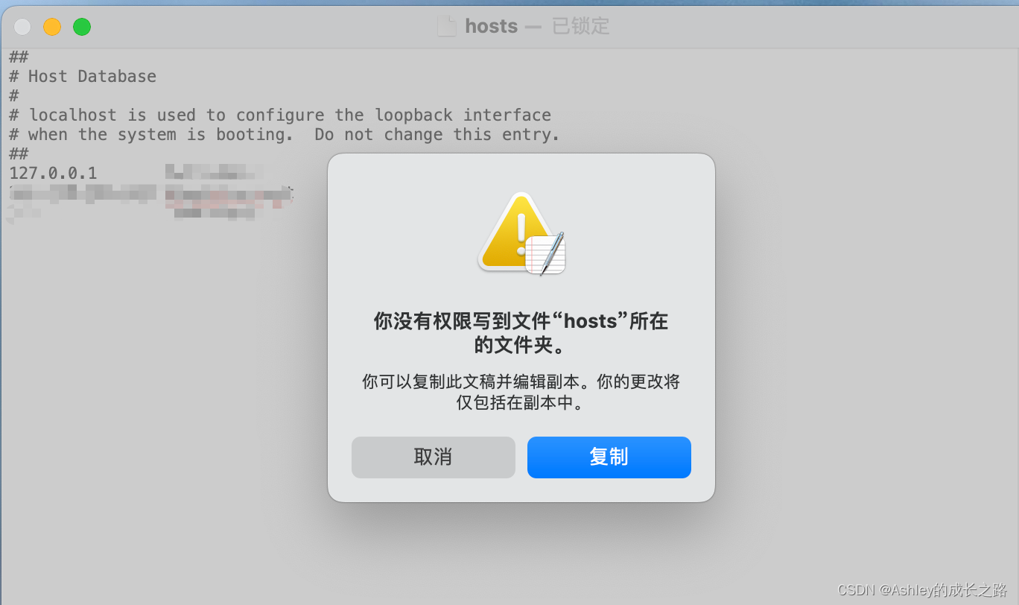This screenshot has width=1019, height=605.
Task: Click the TextEdit notepad-and-pen badge icon
Action: (546, 254)
